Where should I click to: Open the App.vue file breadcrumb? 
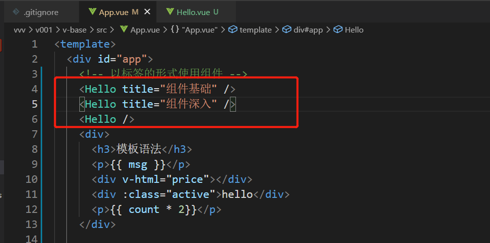point(145,30)
